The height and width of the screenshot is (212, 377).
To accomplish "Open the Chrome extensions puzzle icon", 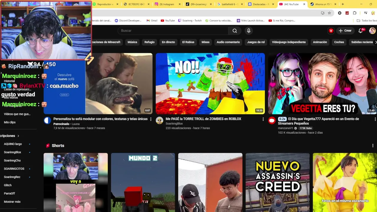I will pos(355,13).
